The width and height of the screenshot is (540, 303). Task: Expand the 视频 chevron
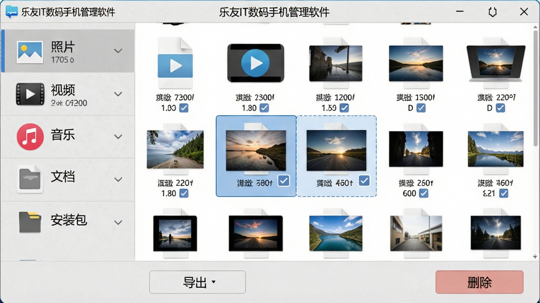118,94
